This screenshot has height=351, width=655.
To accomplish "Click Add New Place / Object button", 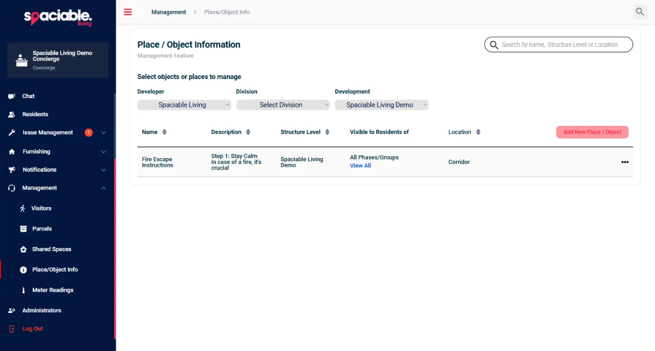I will coord(592,132).
